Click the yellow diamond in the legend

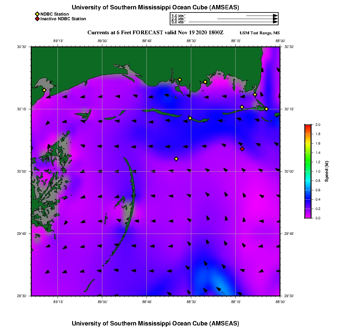click(x=37, y=14)
